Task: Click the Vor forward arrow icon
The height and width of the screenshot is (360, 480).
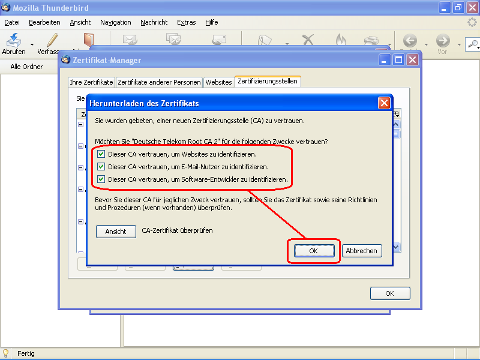Action: (443, 41)
